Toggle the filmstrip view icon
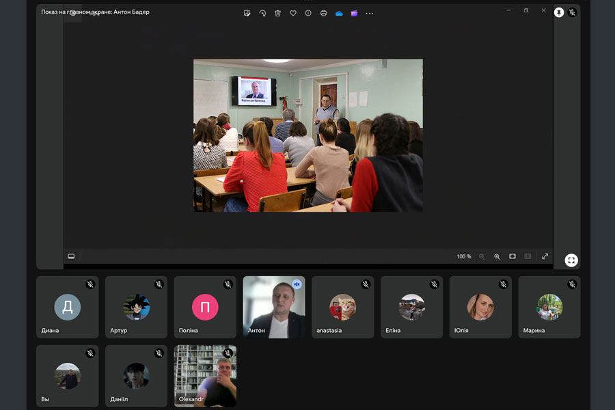Screen dimensions: 615x410 click(71, 256)
